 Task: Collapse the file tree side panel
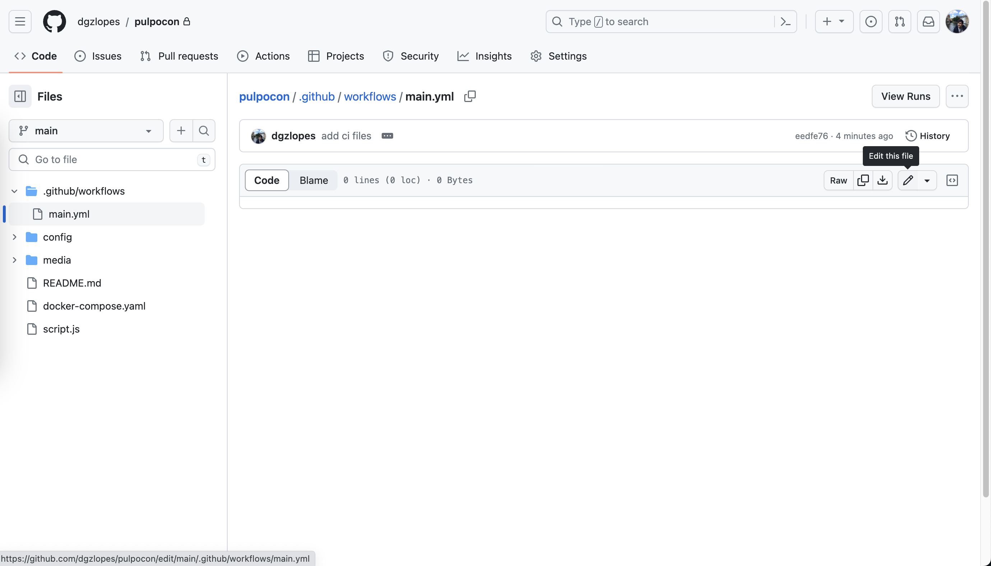[20, 96]
